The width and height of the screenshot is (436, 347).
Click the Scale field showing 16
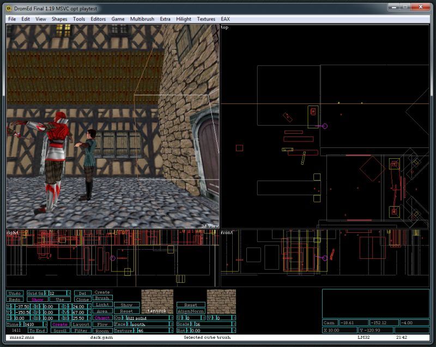[213, 324]
